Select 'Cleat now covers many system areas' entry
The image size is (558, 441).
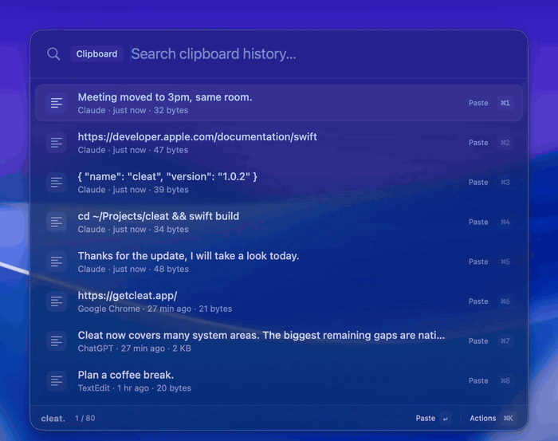(279, 341)
